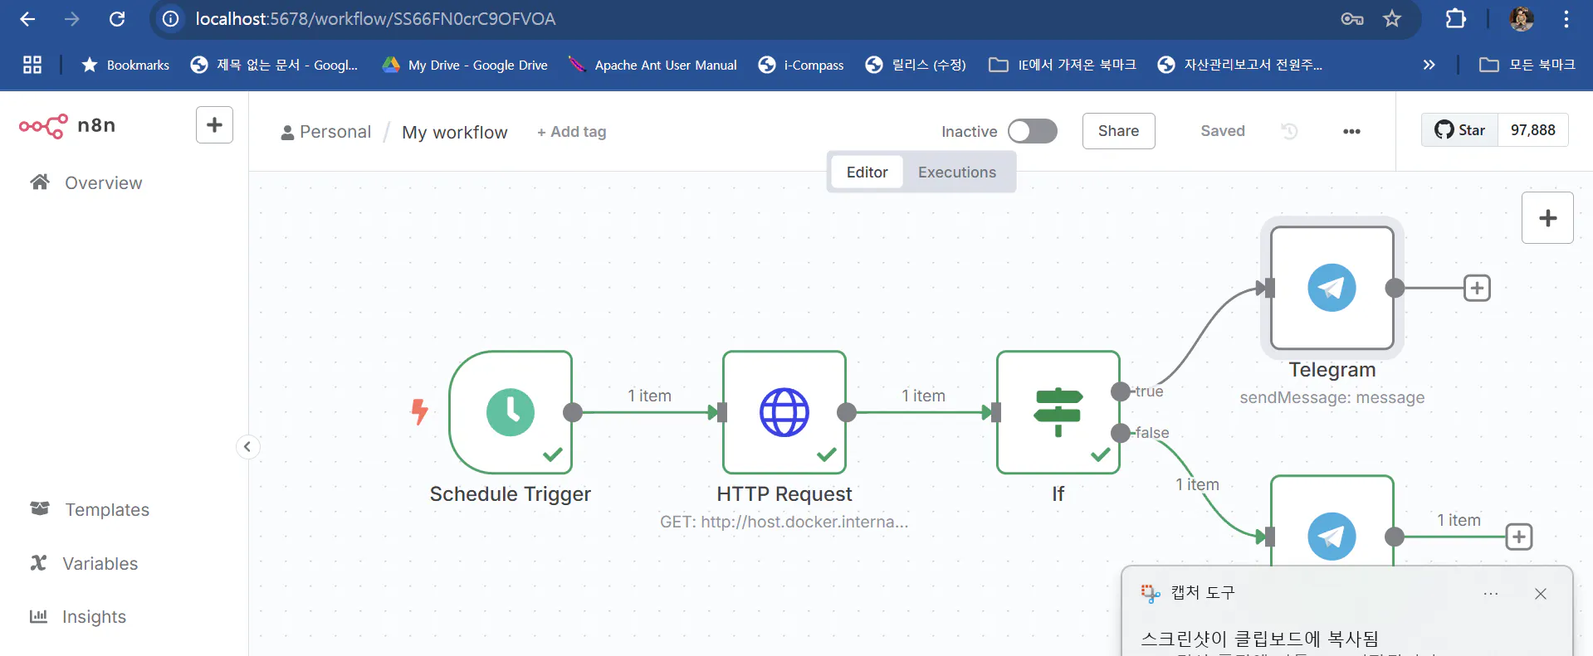Select the If node
The width and height of the screenshot is (1593, 656).
coord(1058,412)
